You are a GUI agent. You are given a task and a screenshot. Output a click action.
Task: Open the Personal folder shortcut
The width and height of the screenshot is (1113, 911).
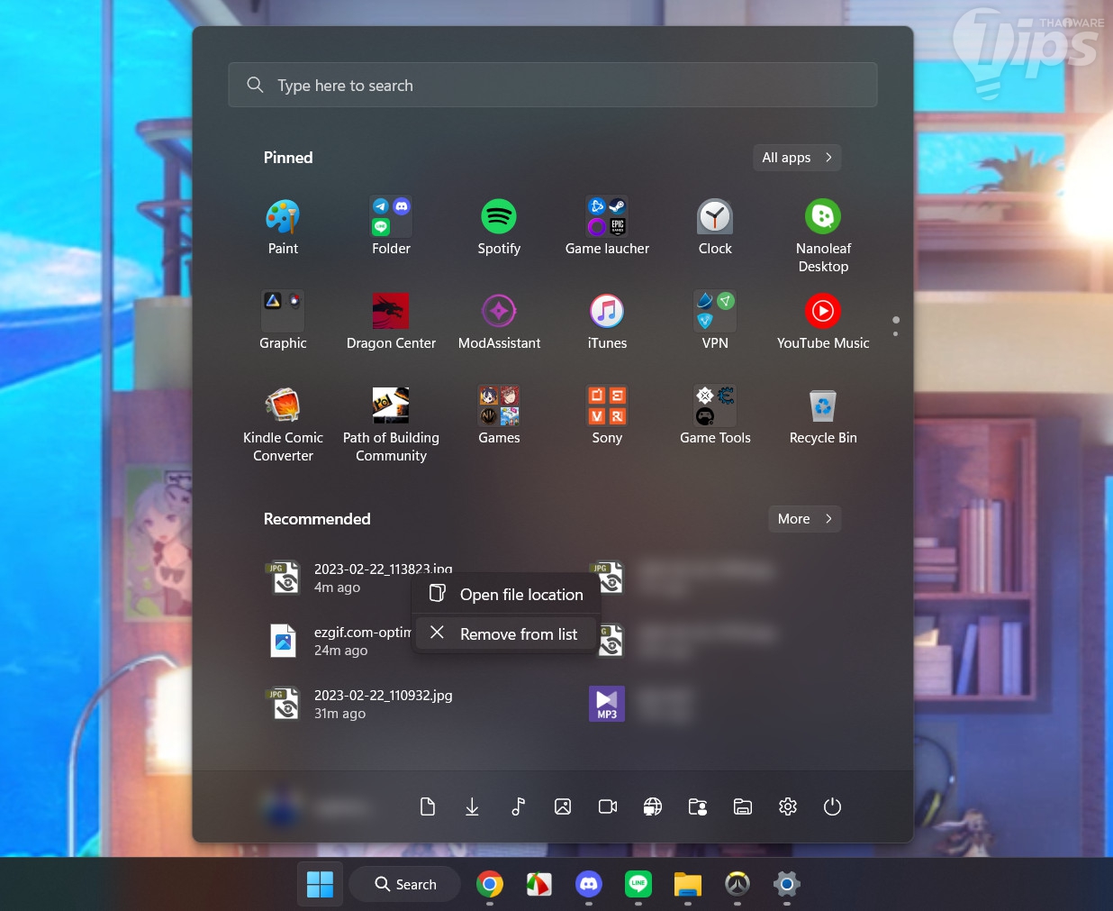tap(698, 806)
